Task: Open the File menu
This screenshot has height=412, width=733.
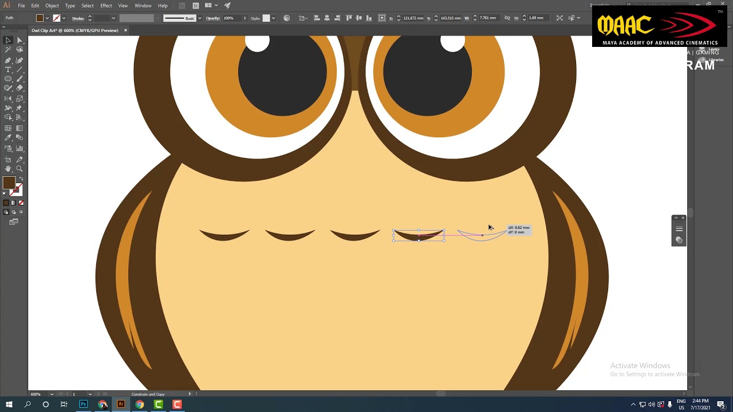Action: (x=21, y=6)
